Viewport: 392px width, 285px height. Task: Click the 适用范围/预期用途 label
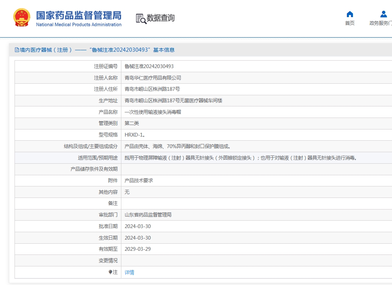[x=98, y=158]
